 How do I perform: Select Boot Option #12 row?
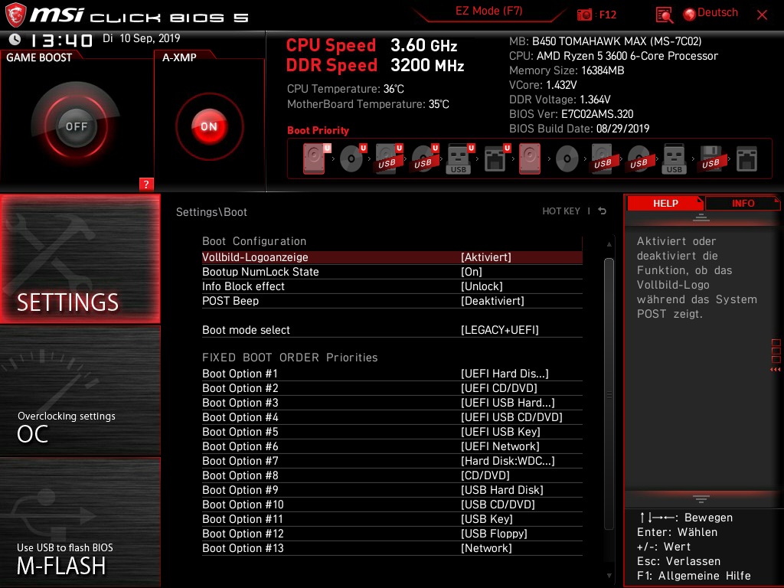pyautogui.click(x=392, y=533)
